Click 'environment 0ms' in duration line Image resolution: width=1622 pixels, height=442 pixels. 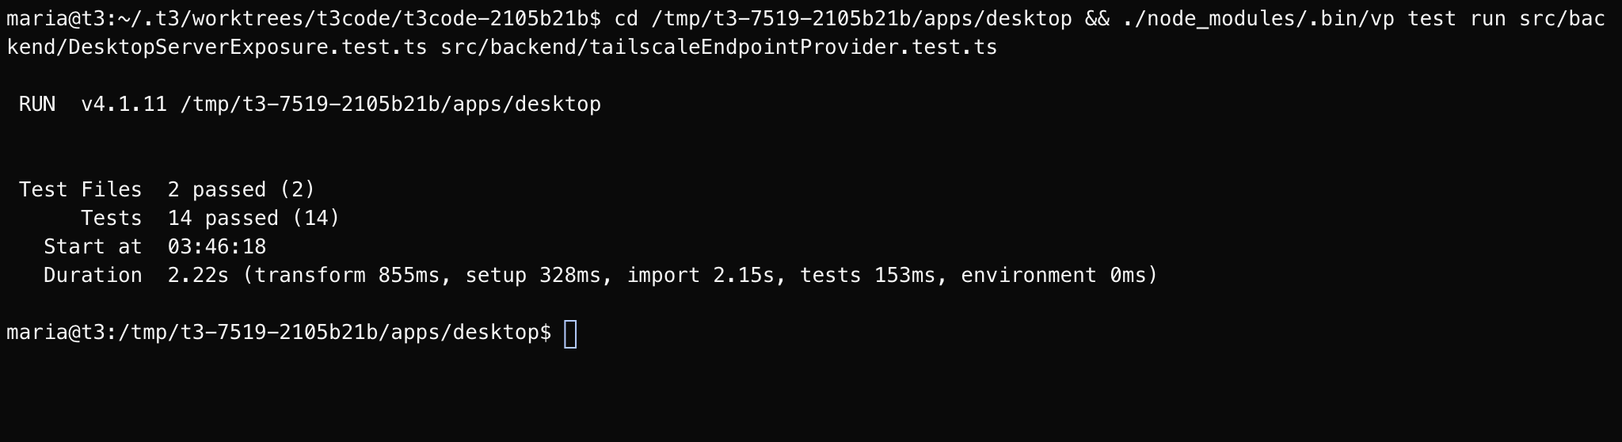[1053, 276]
